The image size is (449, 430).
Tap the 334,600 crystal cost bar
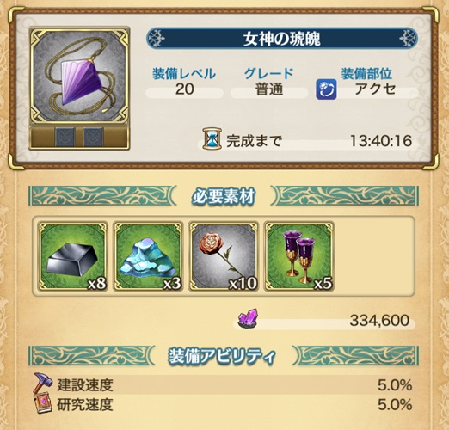point(325,320)
